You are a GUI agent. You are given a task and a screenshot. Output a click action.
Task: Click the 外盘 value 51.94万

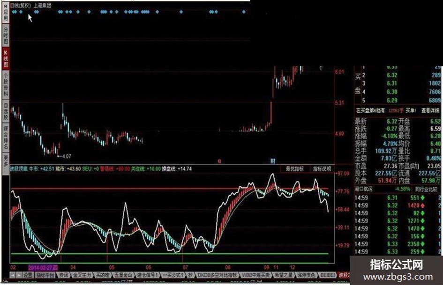point(388,180)
